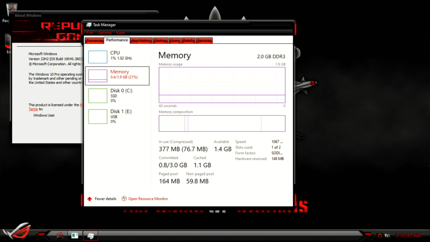Open the Users tab

tap(174, 41)
